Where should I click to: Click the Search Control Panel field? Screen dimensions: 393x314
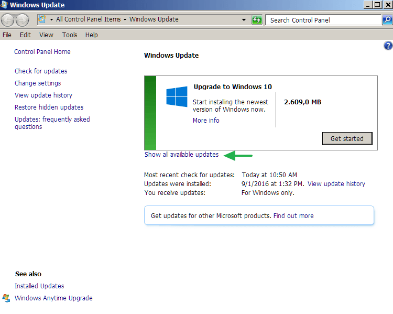point(323,20)
